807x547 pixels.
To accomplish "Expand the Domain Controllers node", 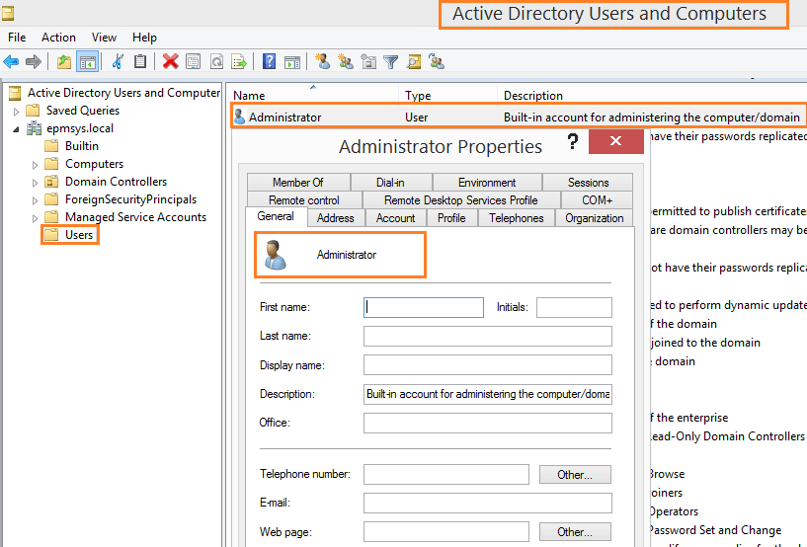I will coord(35,183).
